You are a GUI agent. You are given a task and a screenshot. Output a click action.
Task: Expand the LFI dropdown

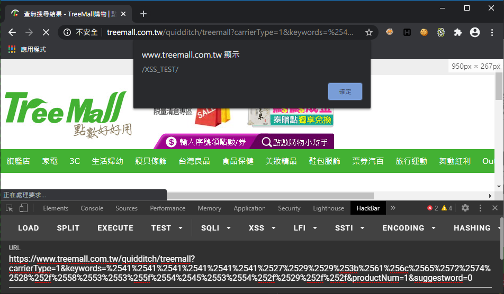click(305, 228)
